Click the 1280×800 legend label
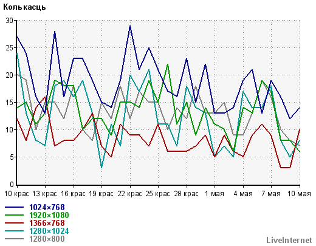Screen dimensions: 316x246 pyautogui.click(x=47, y=239)
